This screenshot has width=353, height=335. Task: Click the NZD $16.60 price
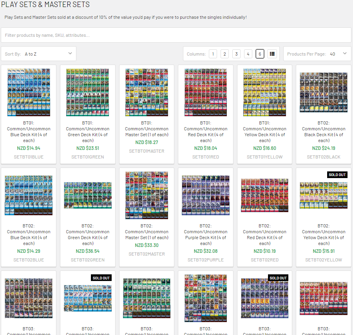click(x=264, y=148)
